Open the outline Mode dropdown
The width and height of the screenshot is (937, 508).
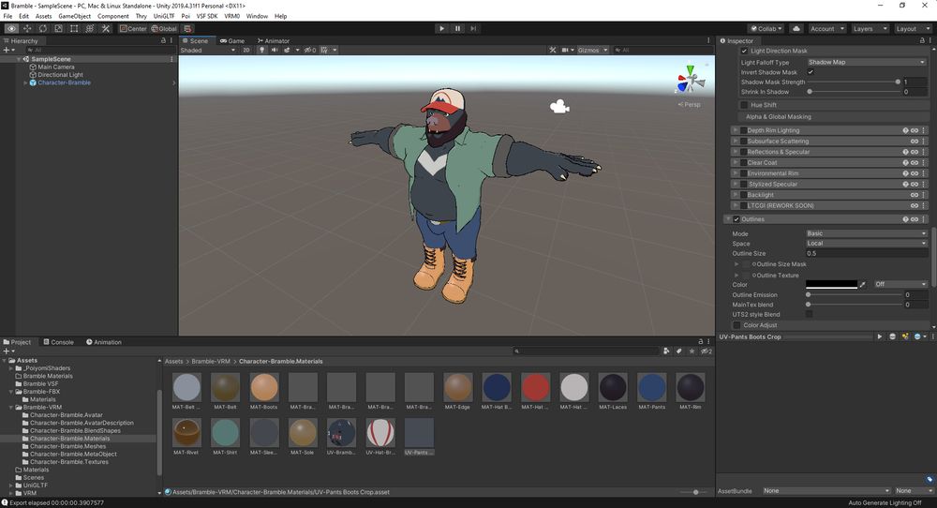coord(866,233)
